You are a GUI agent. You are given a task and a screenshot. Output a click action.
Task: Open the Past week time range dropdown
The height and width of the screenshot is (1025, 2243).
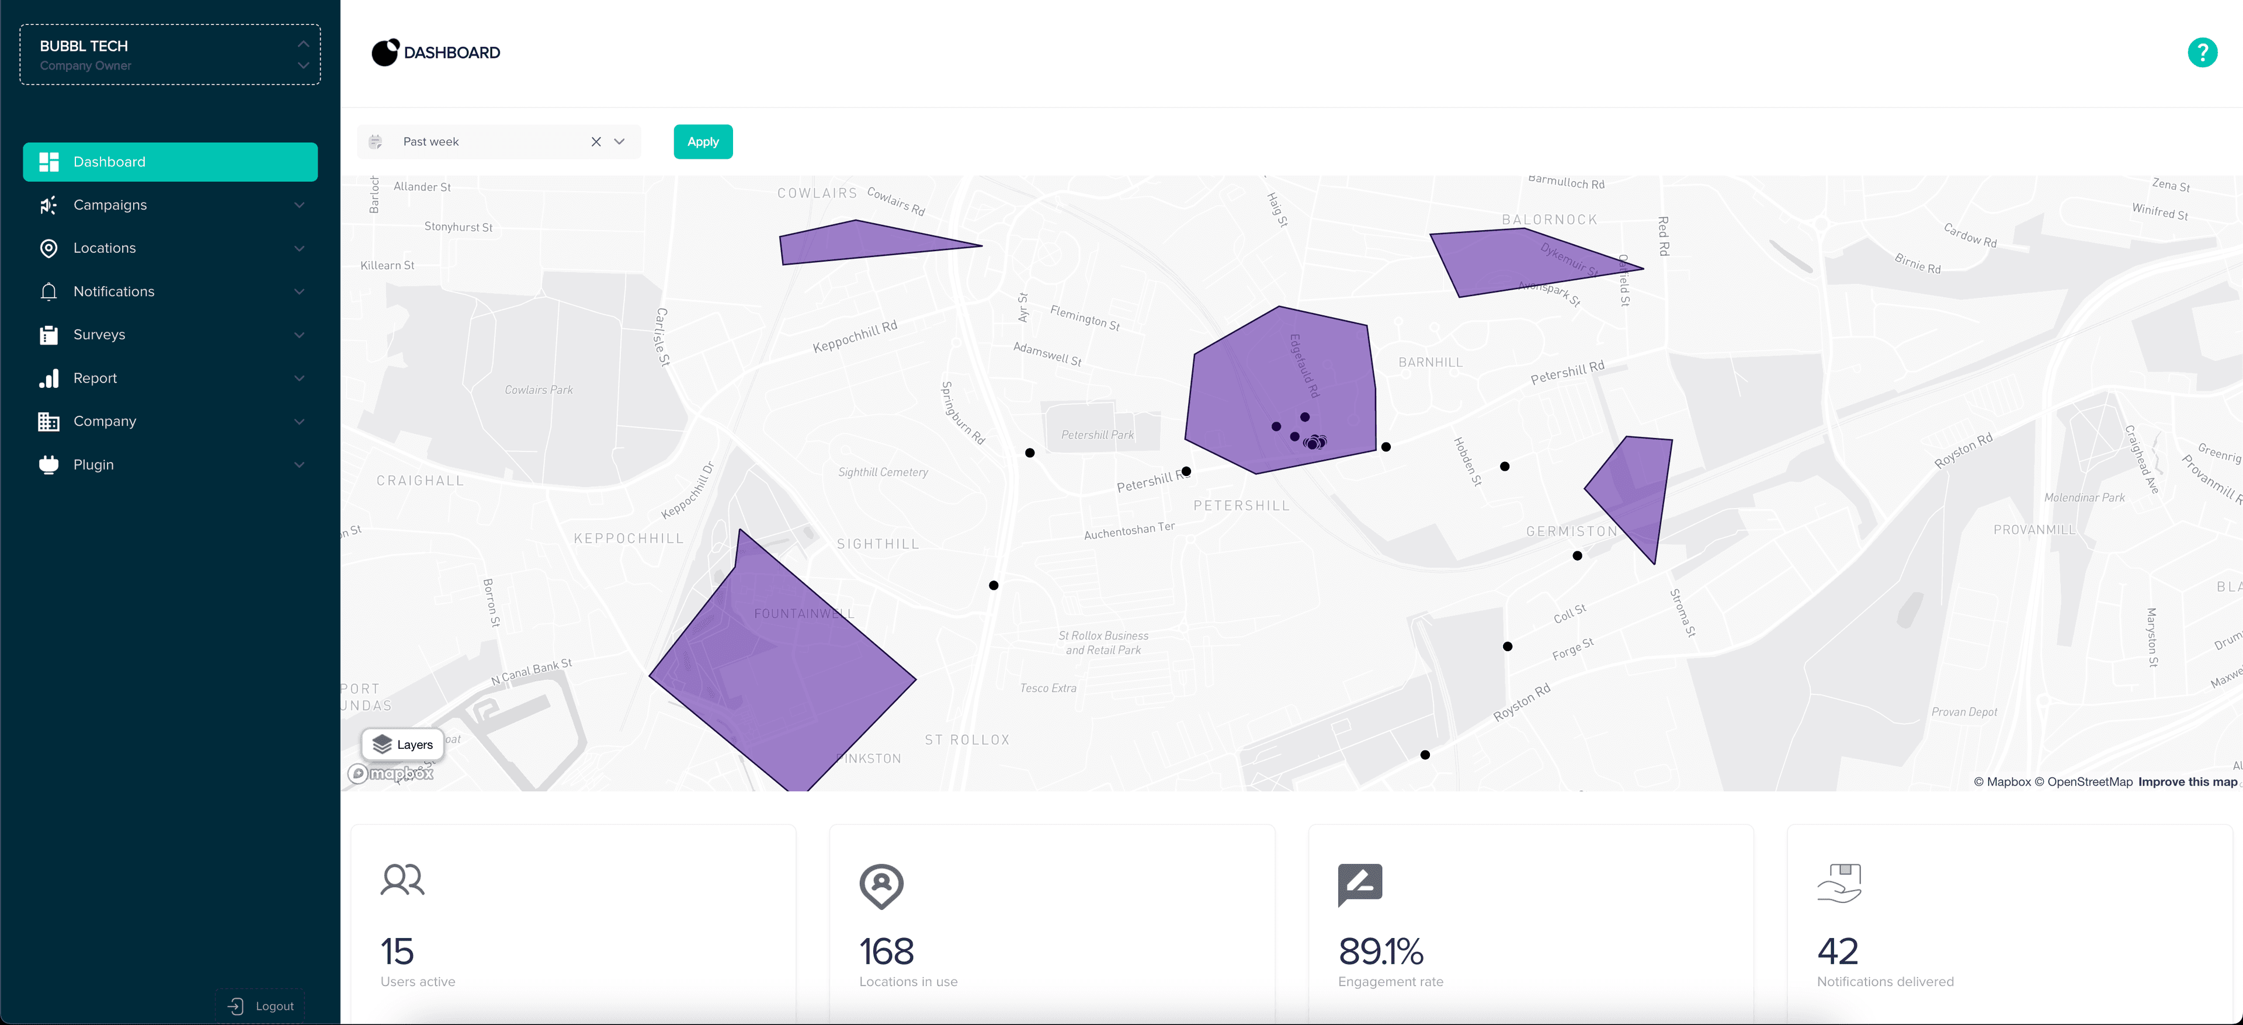[x=619, y=141]
